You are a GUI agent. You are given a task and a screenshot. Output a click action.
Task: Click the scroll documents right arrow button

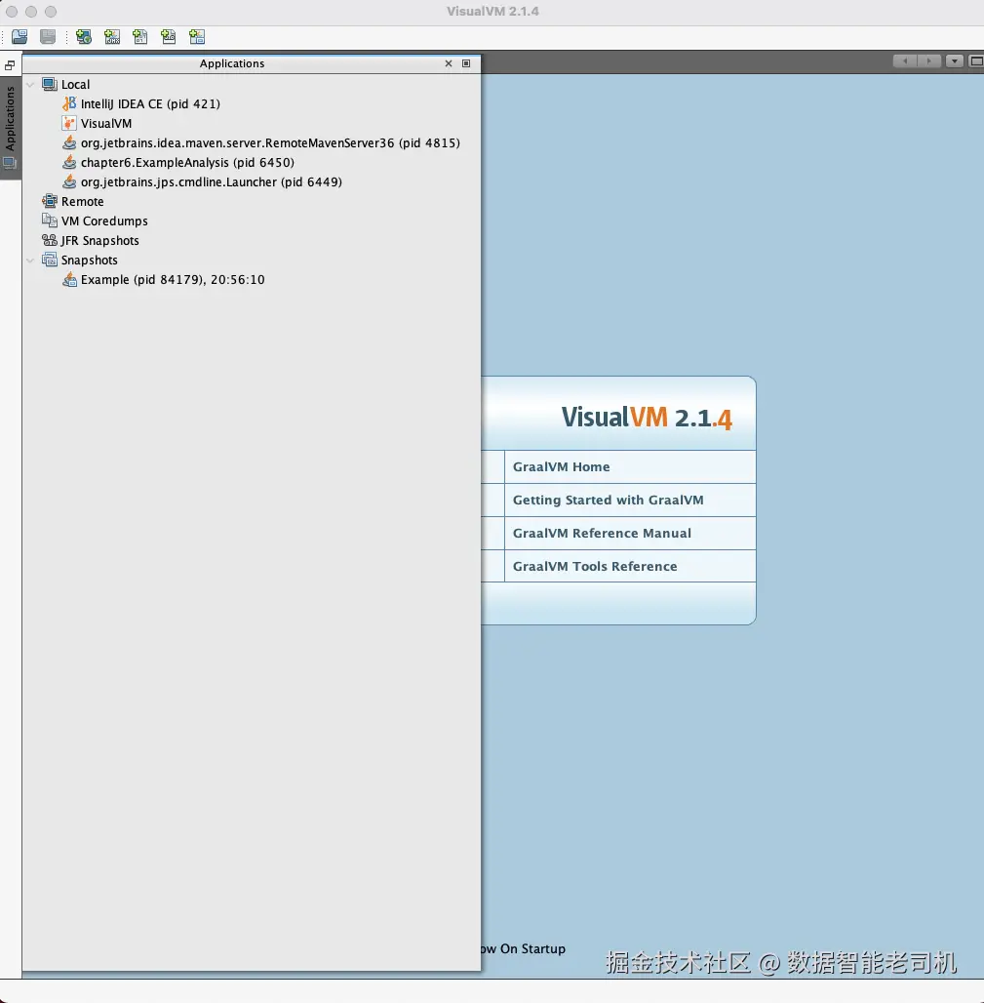929,61
